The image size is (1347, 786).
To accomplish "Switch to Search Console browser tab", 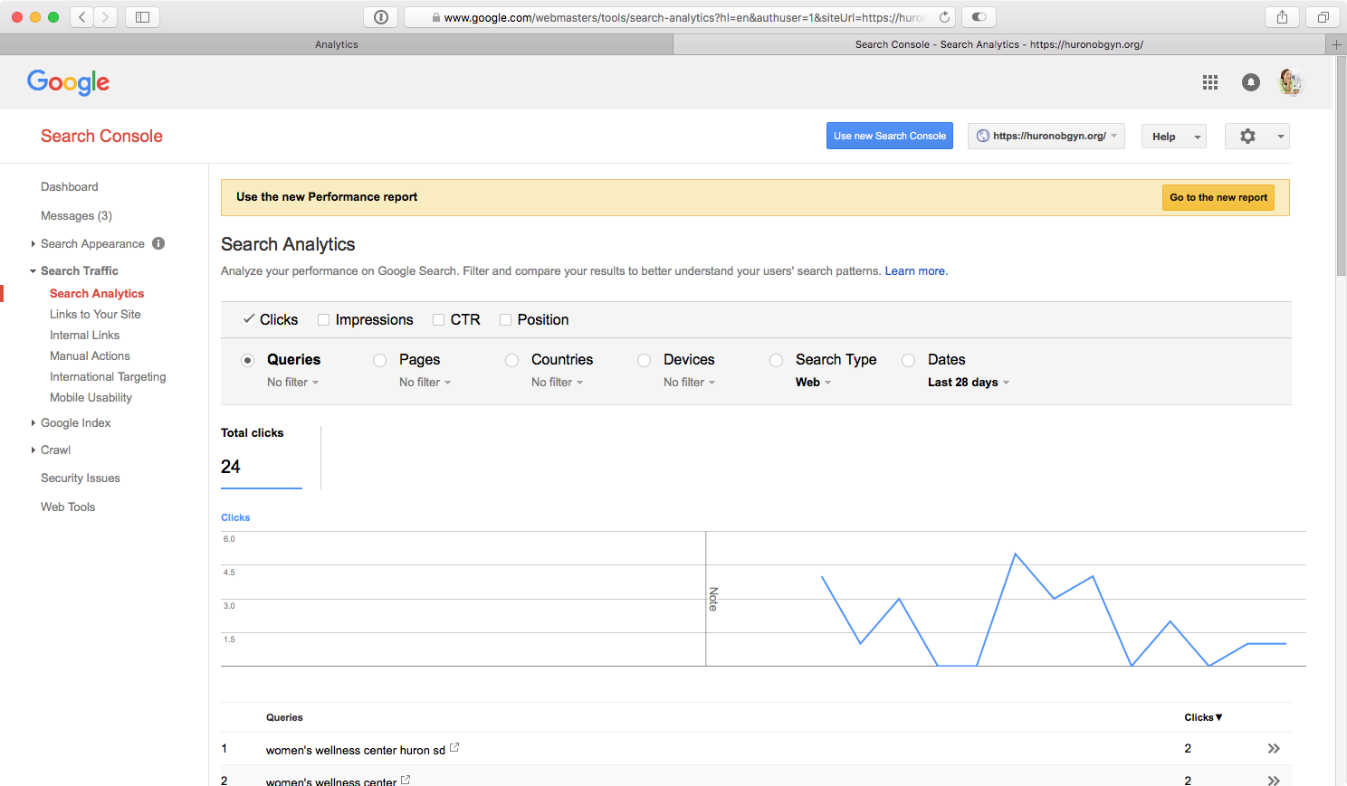I will pyautogui.click(x=999, y=44).
